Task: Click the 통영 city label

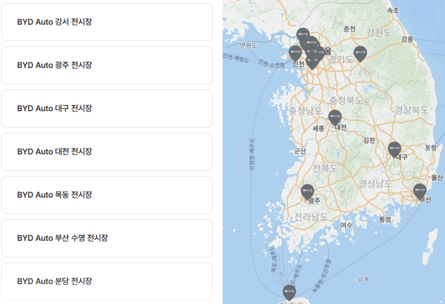Action: click(385, 220)
